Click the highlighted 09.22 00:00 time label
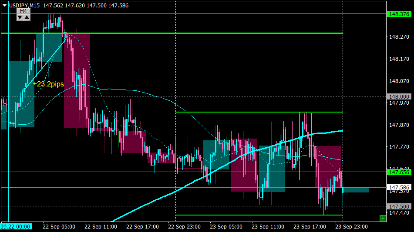 coord(16,226)
